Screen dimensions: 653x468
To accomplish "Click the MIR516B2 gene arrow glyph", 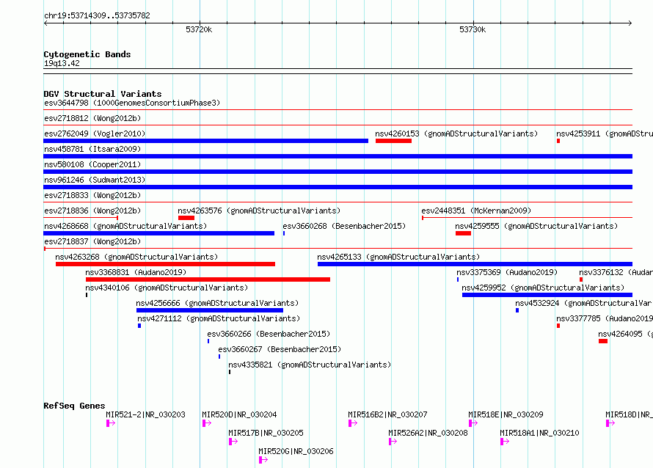I will tap(352, 423).
